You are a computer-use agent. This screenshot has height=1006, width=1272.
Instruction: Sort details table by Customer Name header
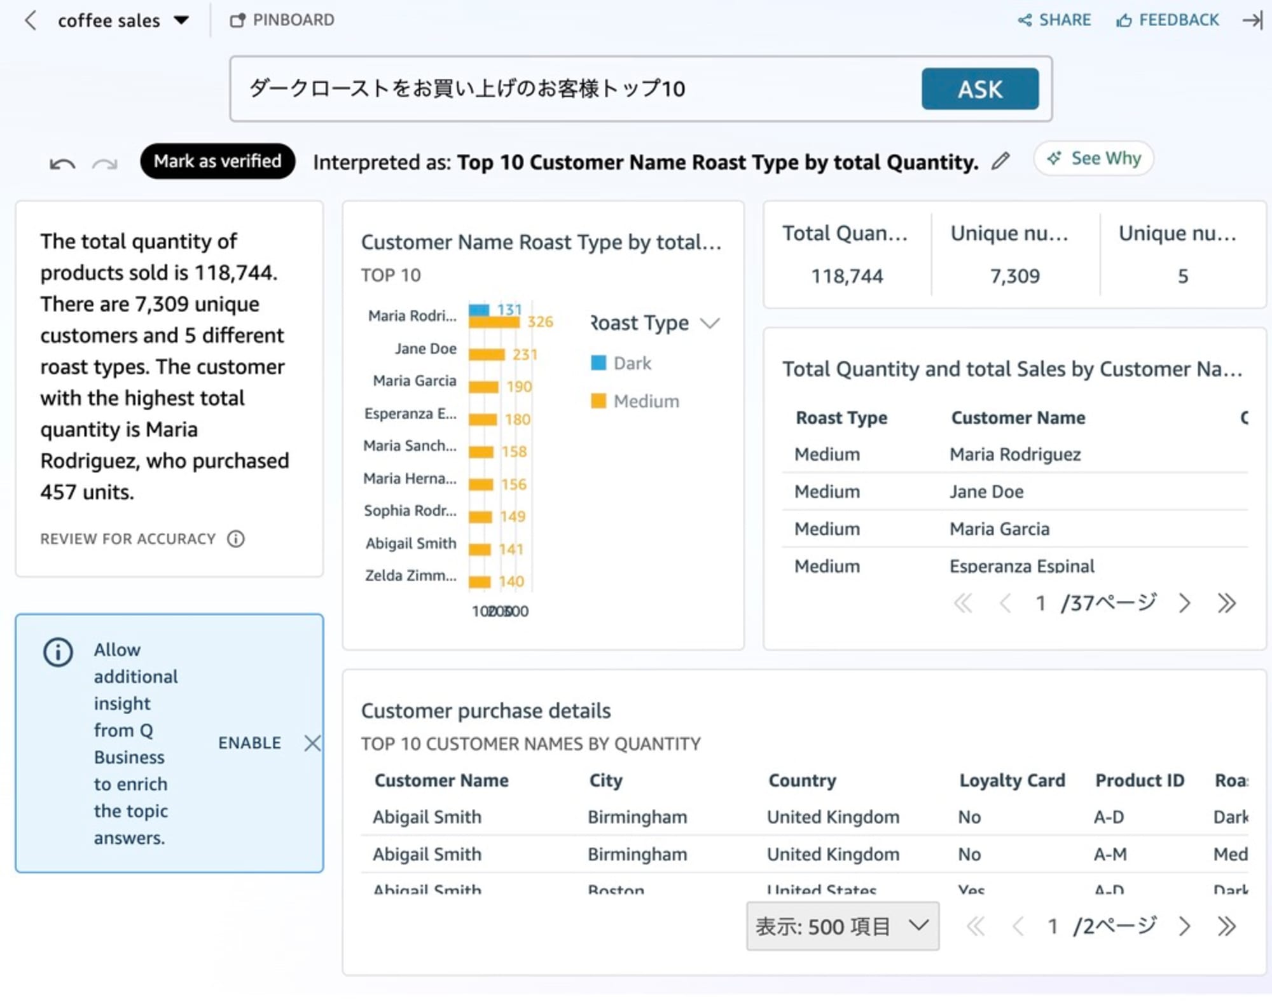(441, 780)
